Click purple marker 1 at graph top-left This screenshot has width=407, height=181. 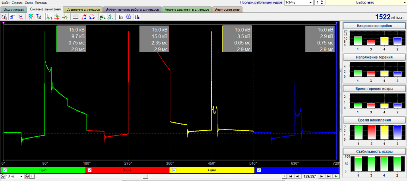tap(3, 23)
